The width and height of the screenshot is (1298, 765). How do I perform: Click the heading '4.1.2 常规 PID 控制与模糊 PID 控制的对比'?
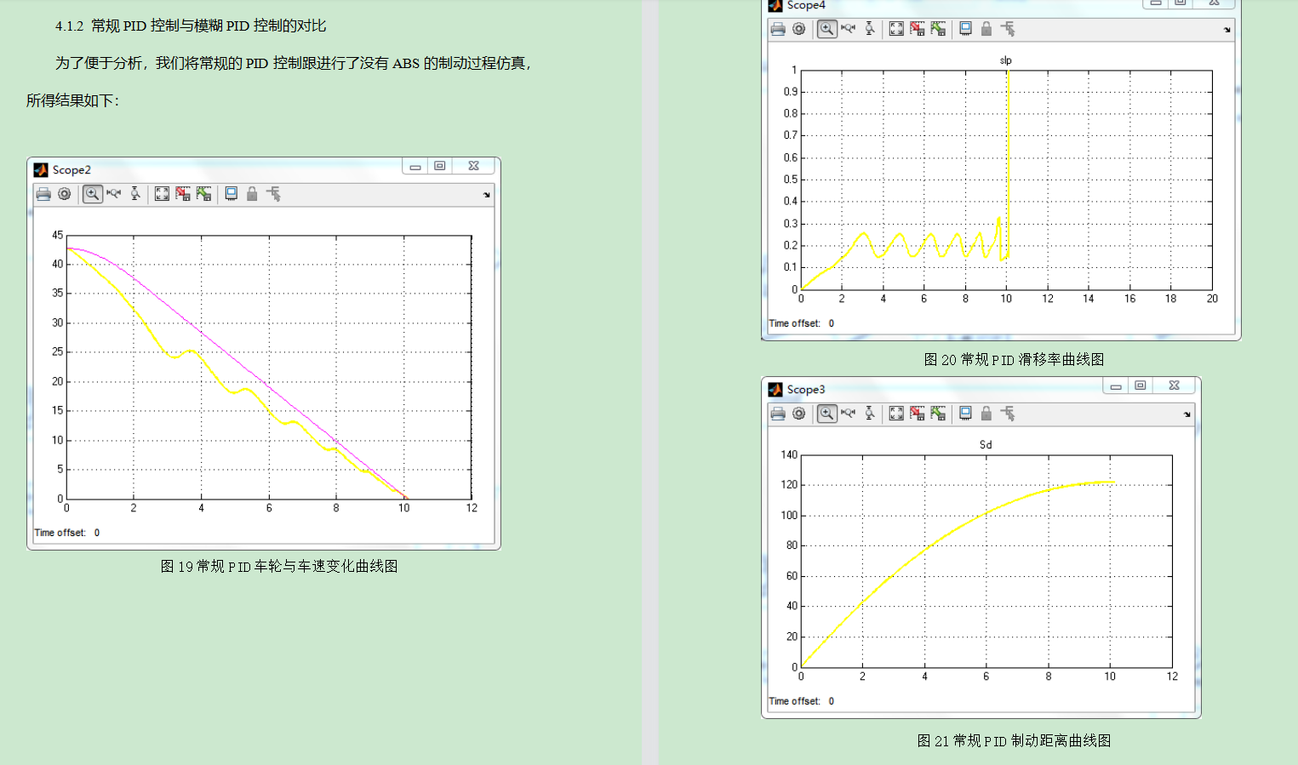click(191, 26)
